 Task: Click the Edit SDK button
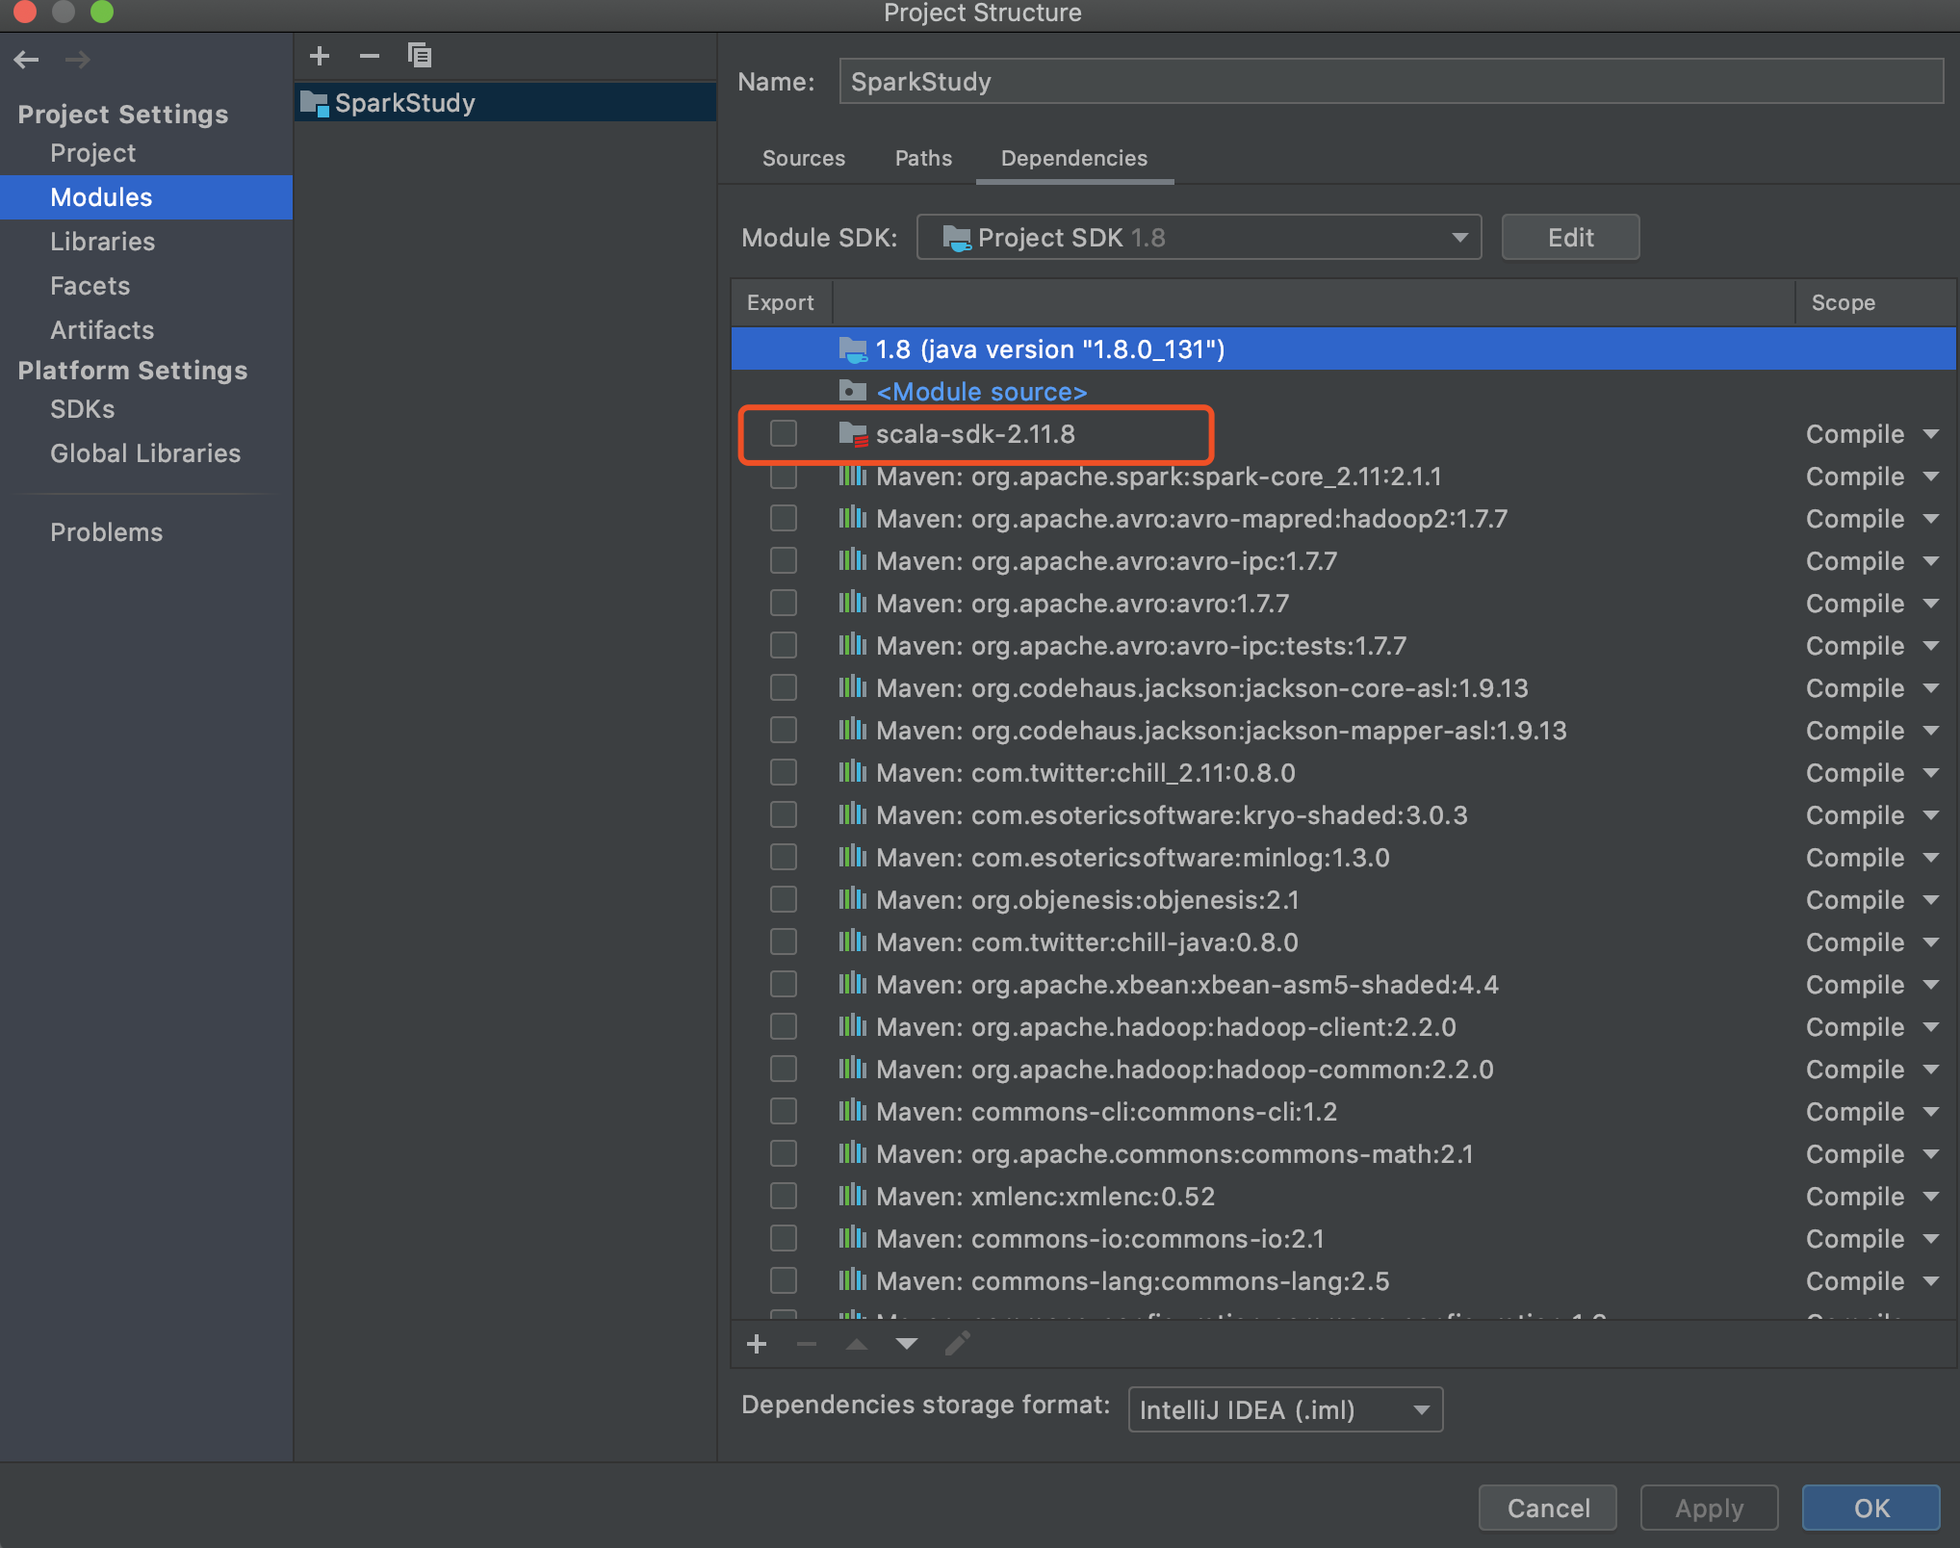pyautogui.click(x=1569, y=238)
